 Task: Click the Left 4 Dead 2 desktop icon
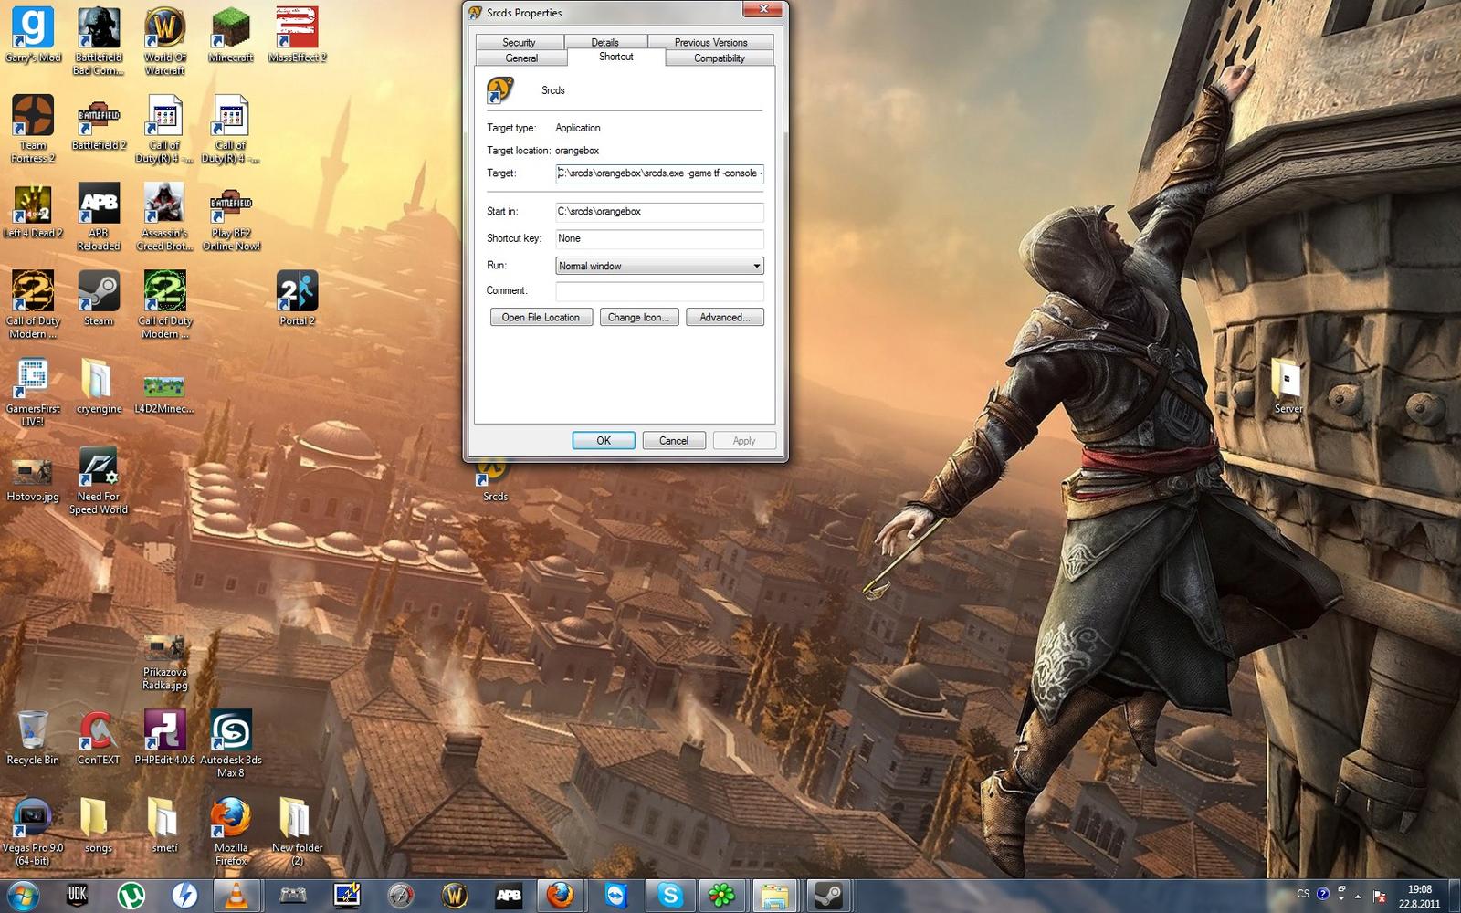(x=33, y=210)
